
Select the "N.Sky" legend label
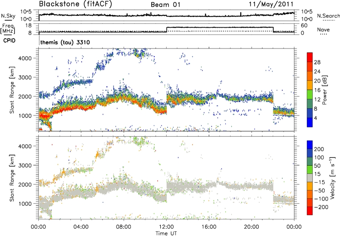click(8, 16)
